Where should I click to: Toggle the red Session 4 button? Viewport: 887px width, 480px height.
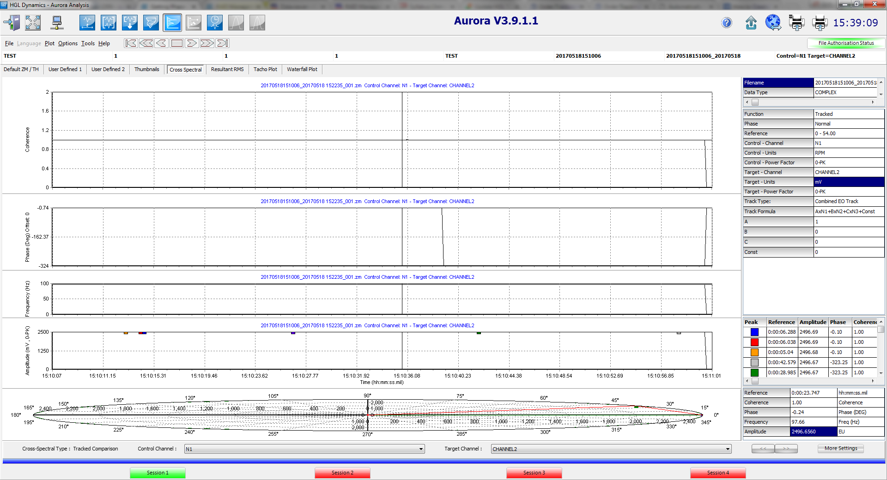(x=718, y=473)
